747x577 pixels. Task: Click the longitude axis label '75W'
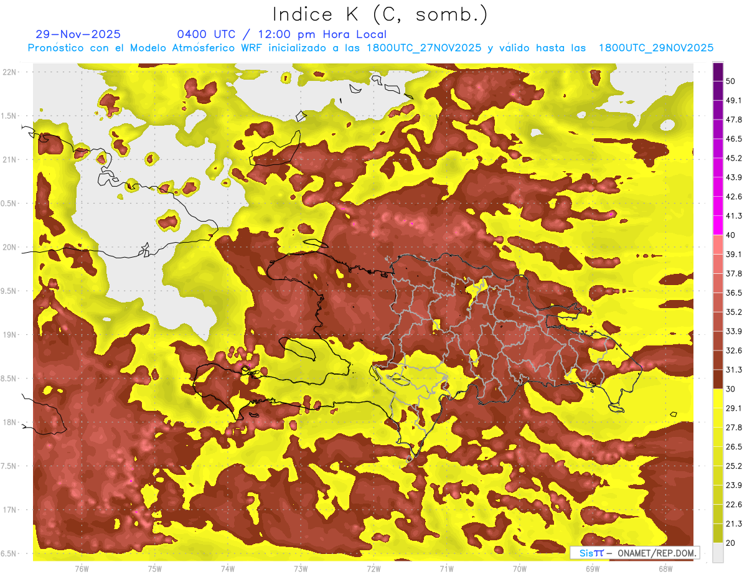[x=155, y=568]
